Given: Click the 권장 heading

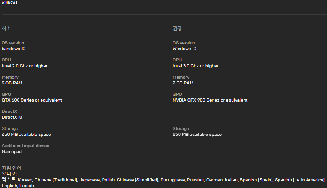Looking at the screenshot, I should pyautogui.click(x=177, y=28).
